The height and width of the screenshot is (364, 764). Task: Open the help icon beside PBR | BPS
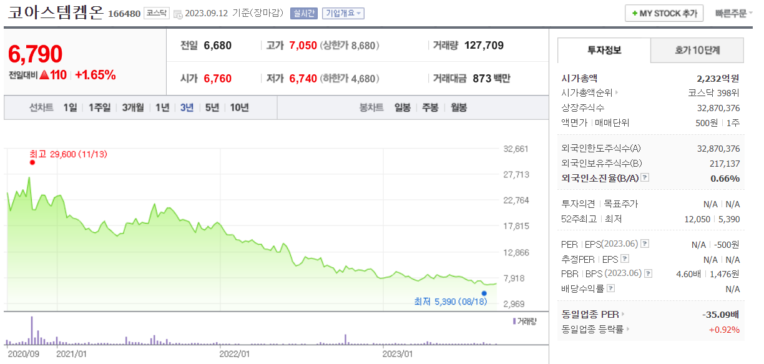pos(648,273)
